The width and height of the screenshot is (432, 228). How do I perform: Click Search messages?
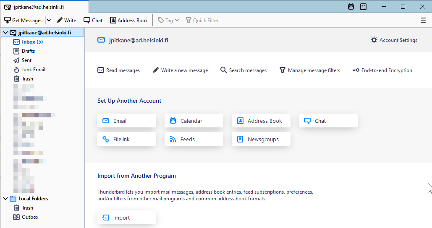click(x=243, y=70)
